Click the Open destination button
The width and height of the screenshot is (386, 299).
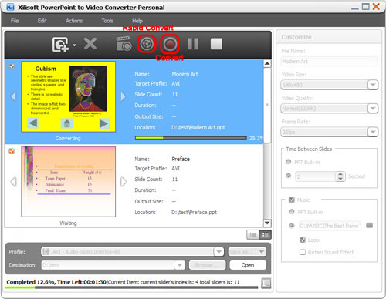click(x=248, y=265)
